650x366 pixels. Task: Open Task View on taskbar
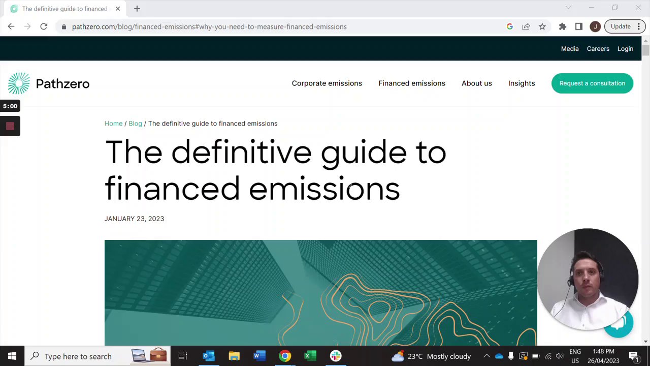point(183,356)
